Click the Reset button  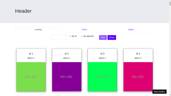pos(112,37)
